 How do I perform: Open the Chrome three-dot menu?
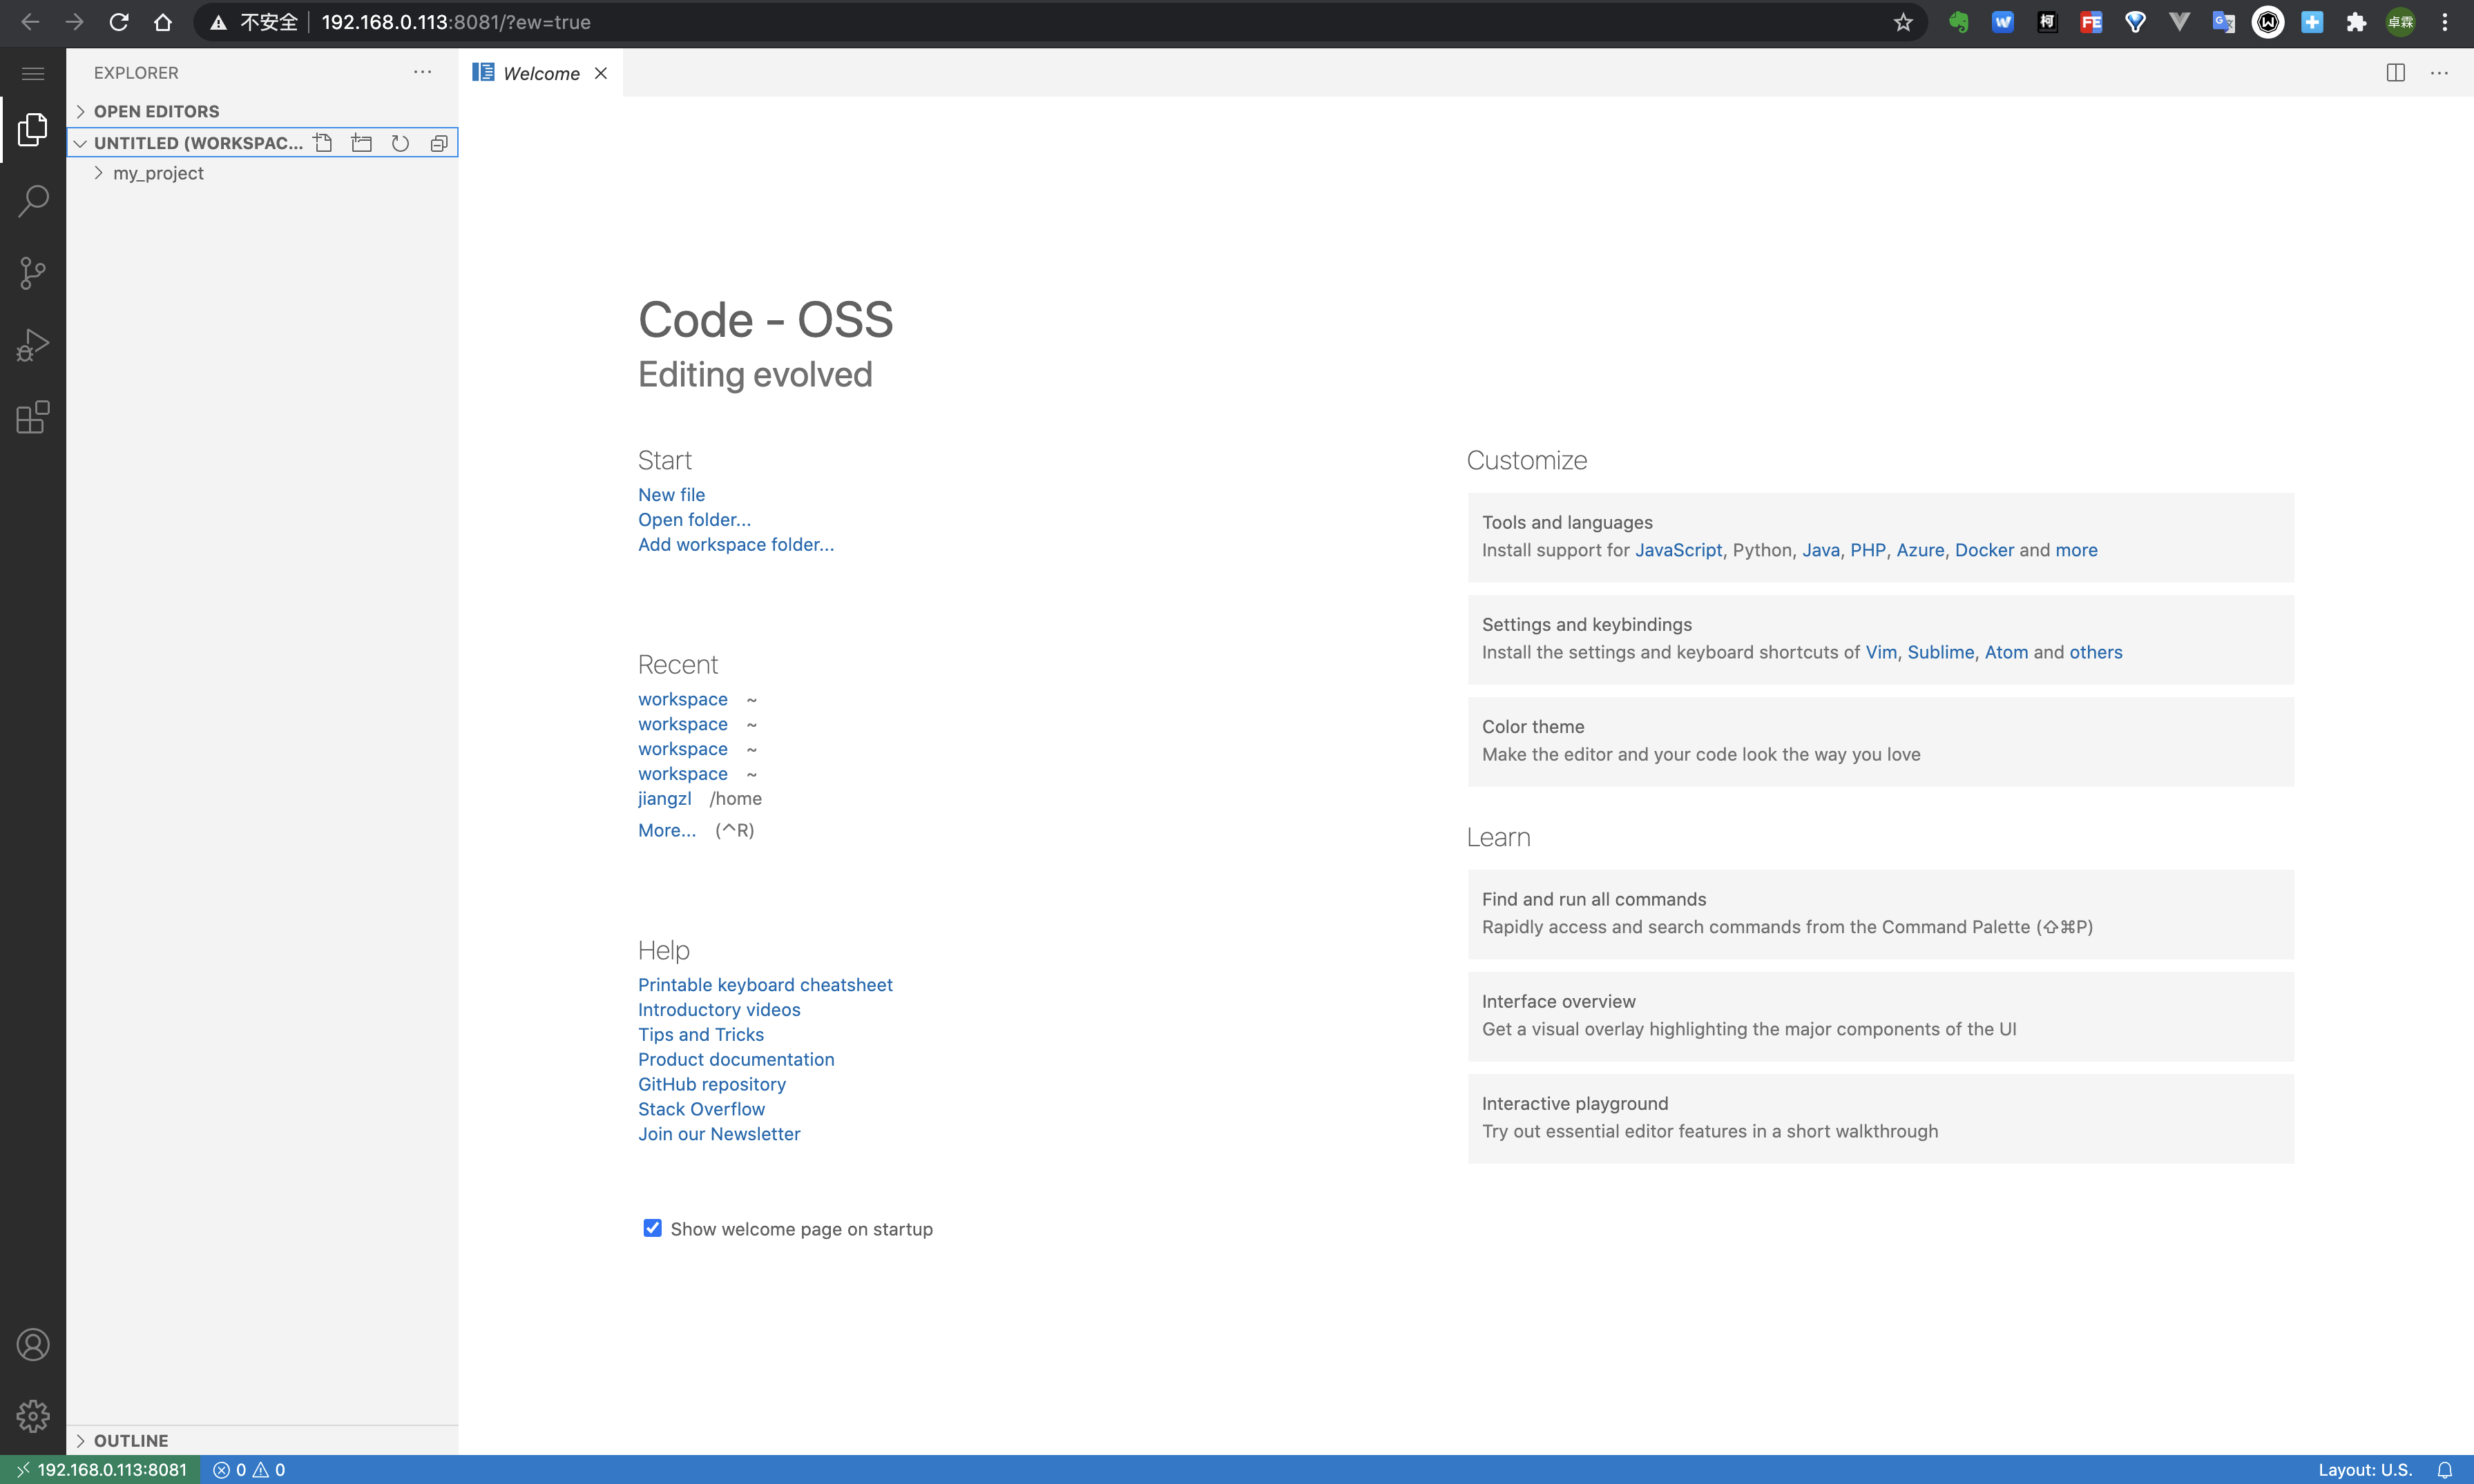(2445, 22)
